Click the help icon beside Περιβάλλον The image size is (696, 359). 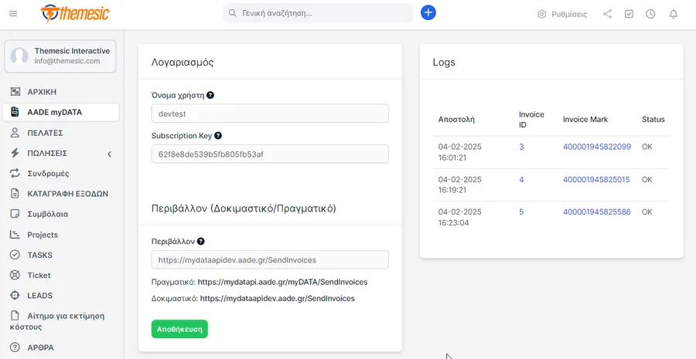click(x=200, y=242)
